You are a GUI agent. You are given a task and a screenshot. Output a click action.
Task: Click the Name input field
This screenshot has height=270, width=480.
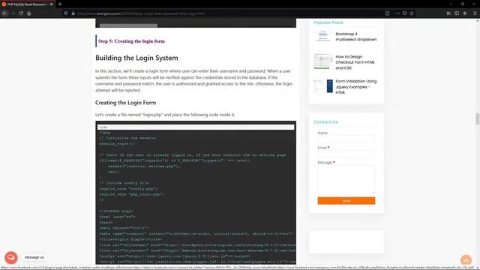coord(346,139)
